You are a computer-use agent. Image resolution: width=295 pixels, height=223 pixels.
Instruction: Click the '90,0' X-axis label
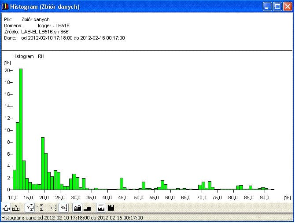click(x=264, y=197)
